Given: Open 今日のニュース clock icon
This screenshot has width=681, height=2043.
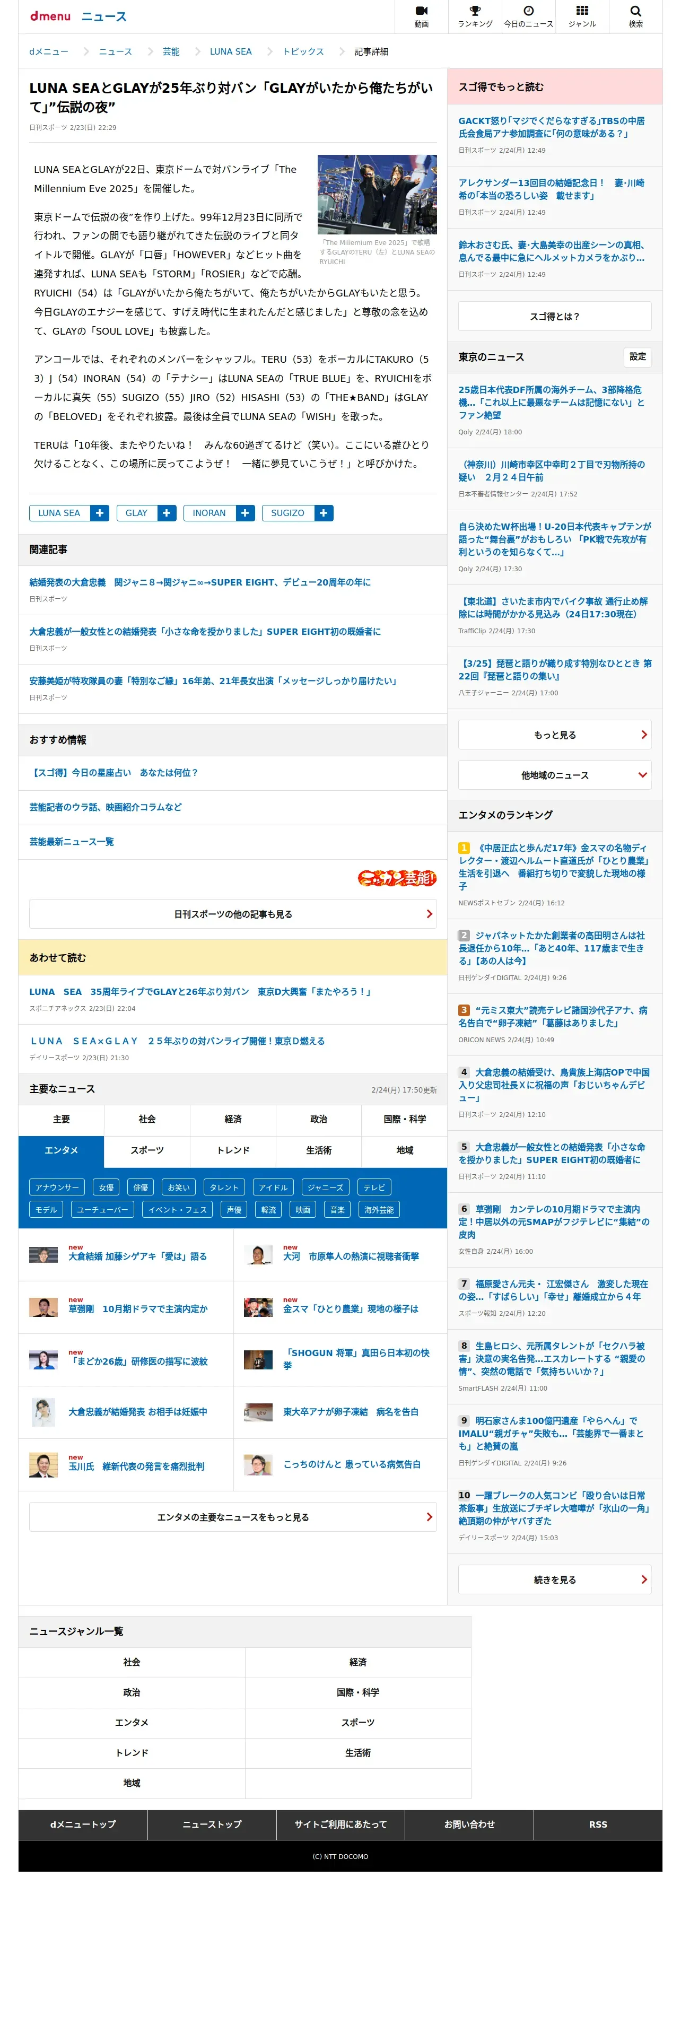Looking at the screenshot, I should [529, 16].
